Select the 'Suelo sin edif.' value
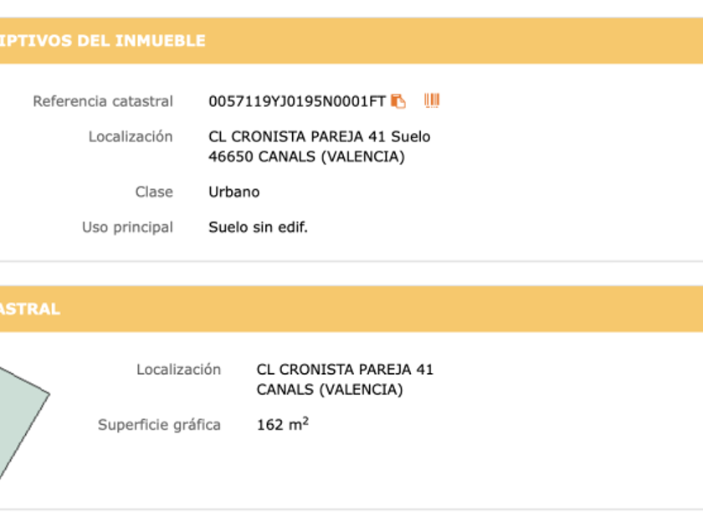The height and width of the screenshot is (527, 703). coord(258,227)
